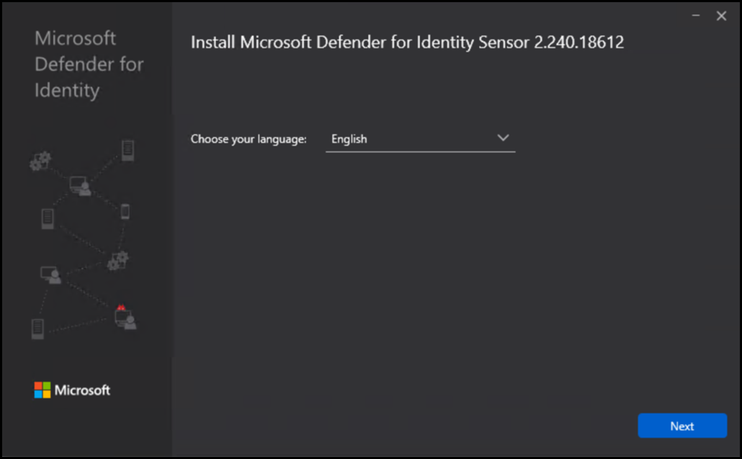
Task: Click the sensor version number 2.240.18612
Action: click(578, 43)
